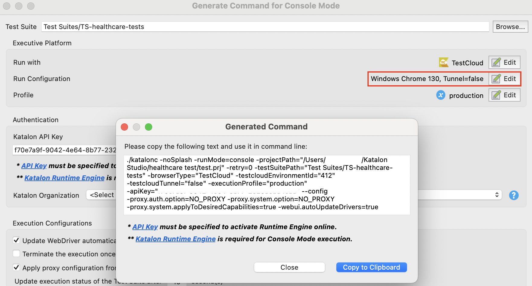The height and width of the screenshot is (286, 532).
Task: Click the 'Please copy the following text' instruction
Action: [x=216, y=146]
